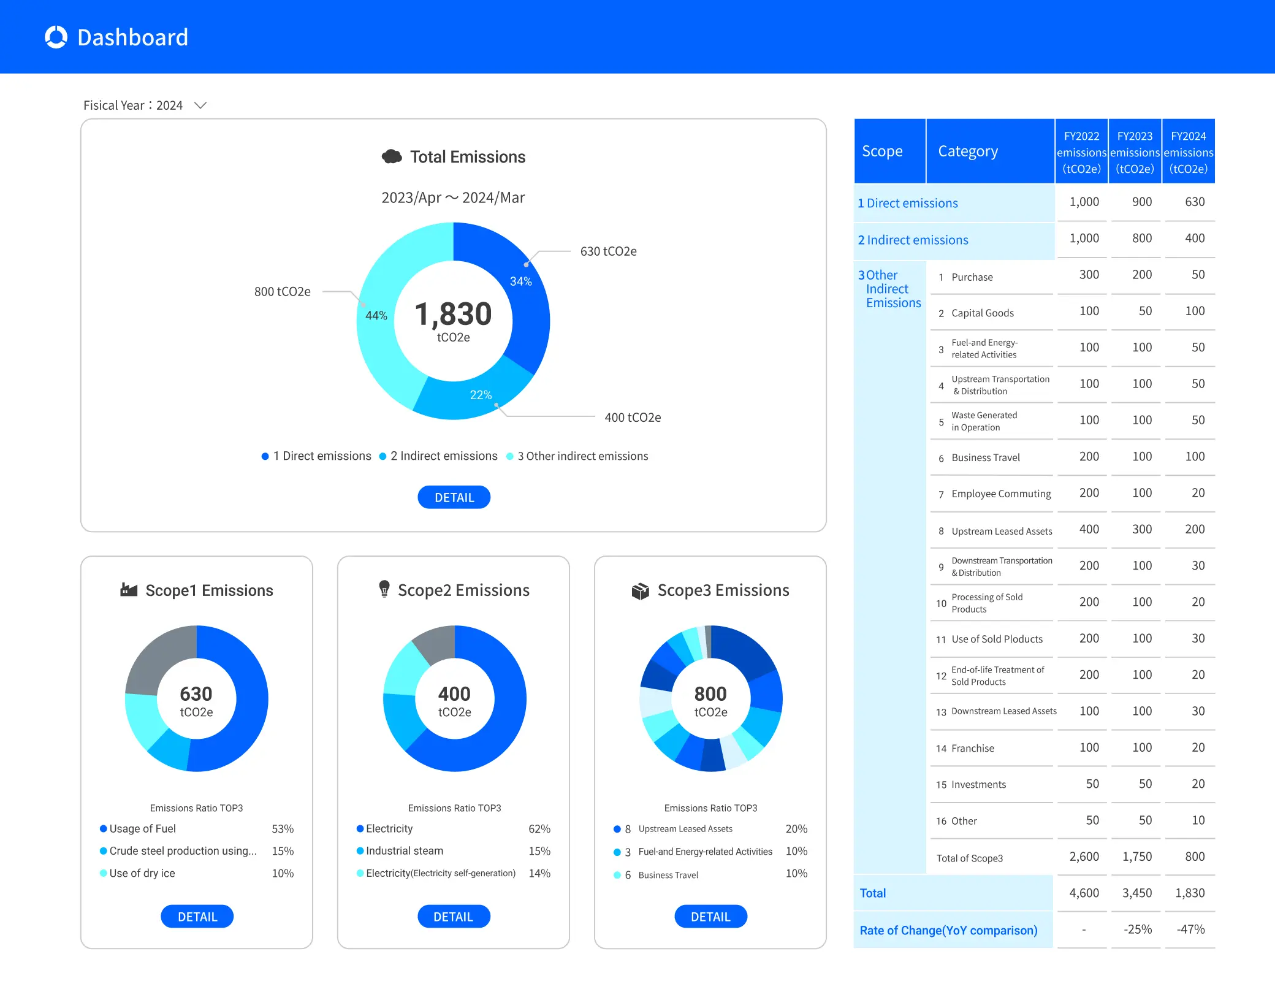Open DETAIL for Scope1 Emissions

tap(197, 917)
